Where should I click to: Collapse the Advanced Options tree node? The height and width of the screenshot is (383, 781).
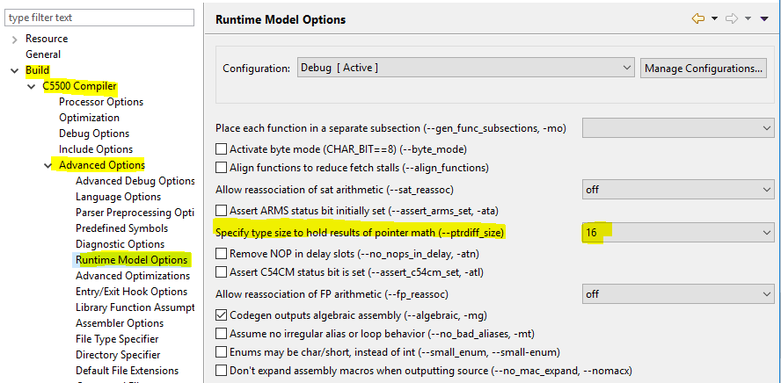coord(47,165)
